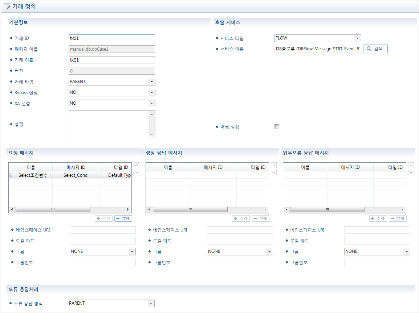This screenshot has width=419, height=313.
Task: Click 추가 button under 정상 응답 메시지
Action: [241, 218]
